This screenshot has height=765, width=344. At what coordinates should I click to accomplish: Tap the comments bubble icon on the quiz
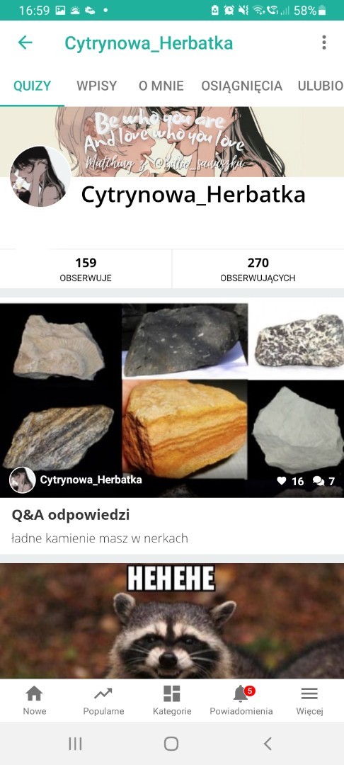click(x=319, y=482)
